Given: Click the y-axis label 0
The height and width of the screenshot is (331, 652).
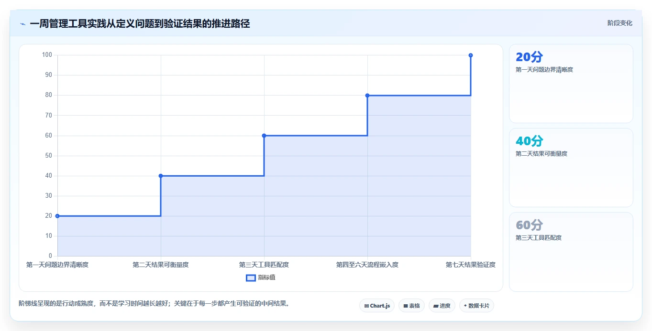Looking at the screenshot, I should [50, 256].
